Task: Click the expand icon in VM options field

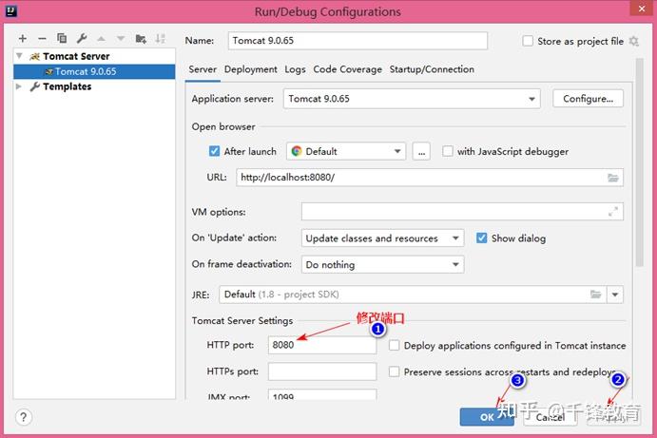Action: click(613, 212)
